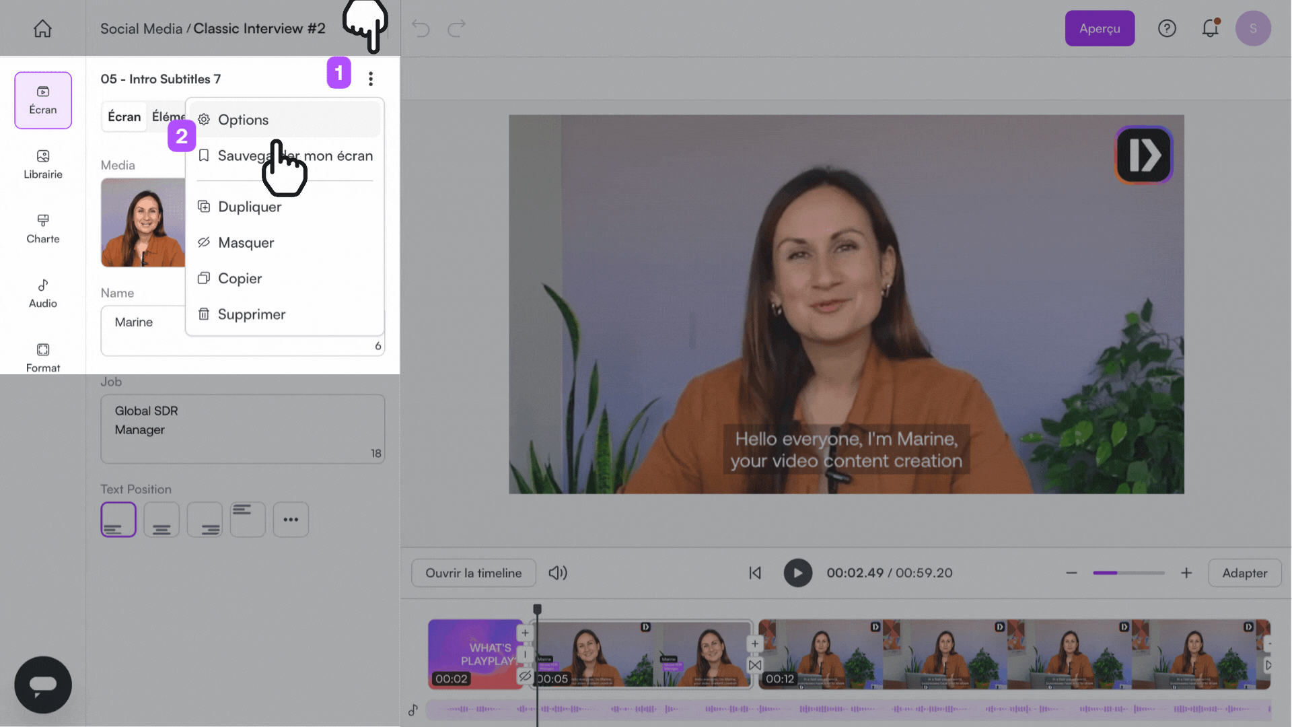Open the chat support bubble

tap(43, 685)
